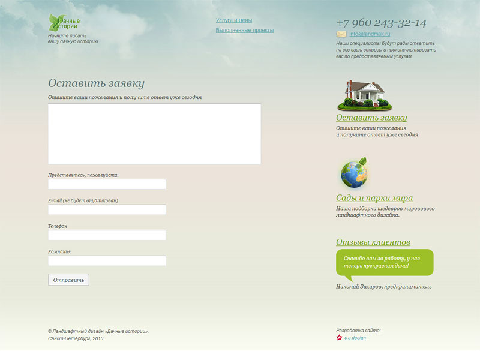Click the Отзывы клиентов heading
The height and width of the screenshot is (351, 480).
coord(373,242)
